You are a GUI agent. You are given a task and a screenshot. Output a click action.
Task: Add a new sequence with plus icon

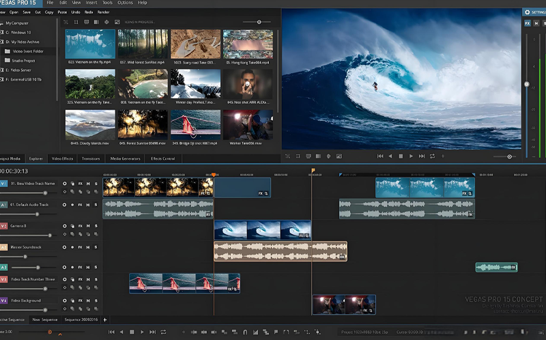tap(105, 320)
